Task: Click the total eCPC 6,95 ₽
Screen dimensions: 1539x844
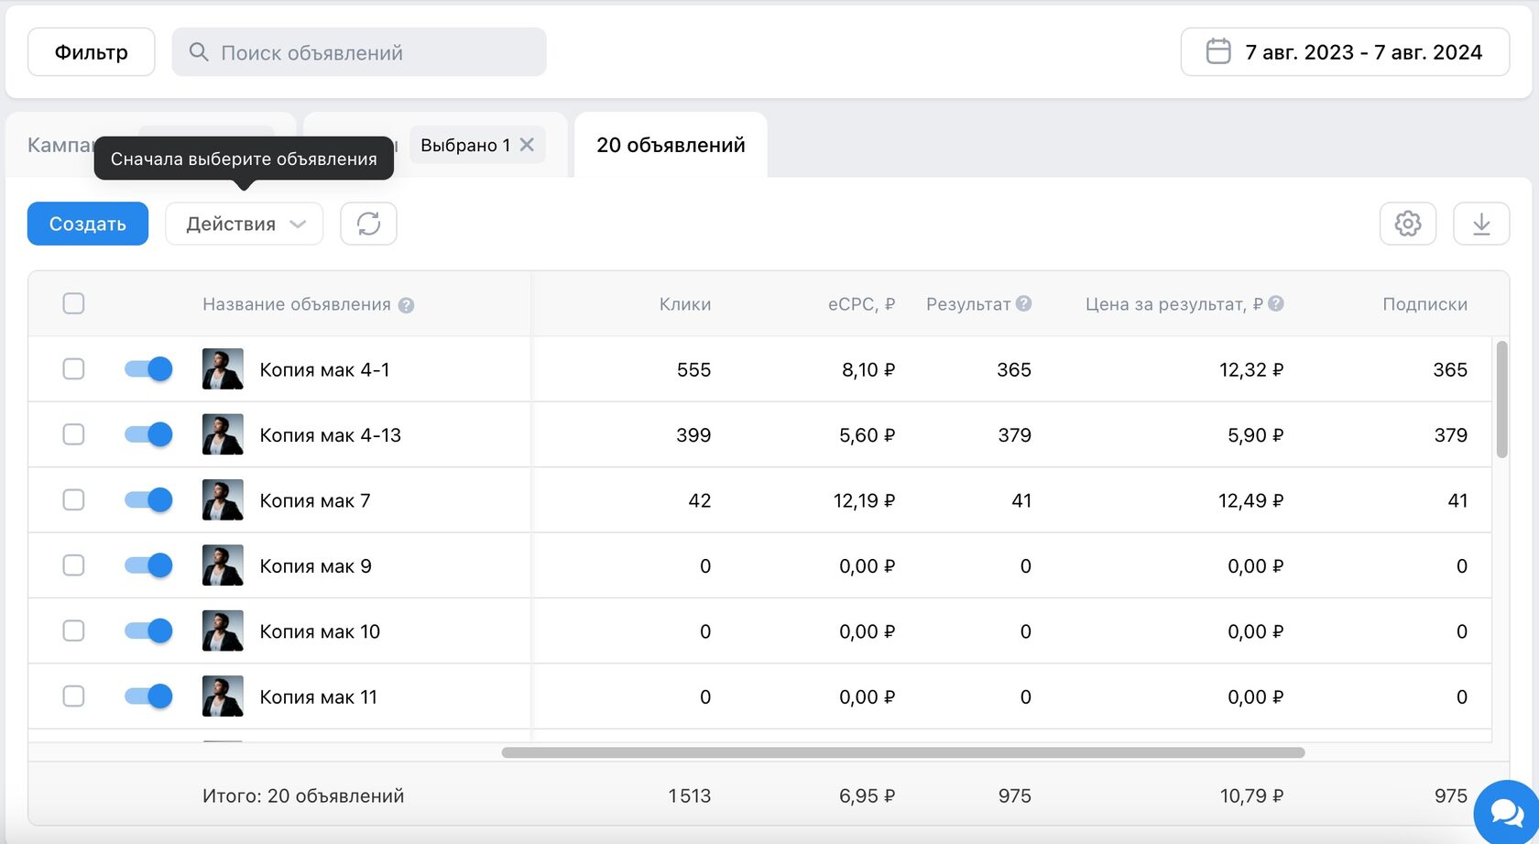Action: [867, 795]
